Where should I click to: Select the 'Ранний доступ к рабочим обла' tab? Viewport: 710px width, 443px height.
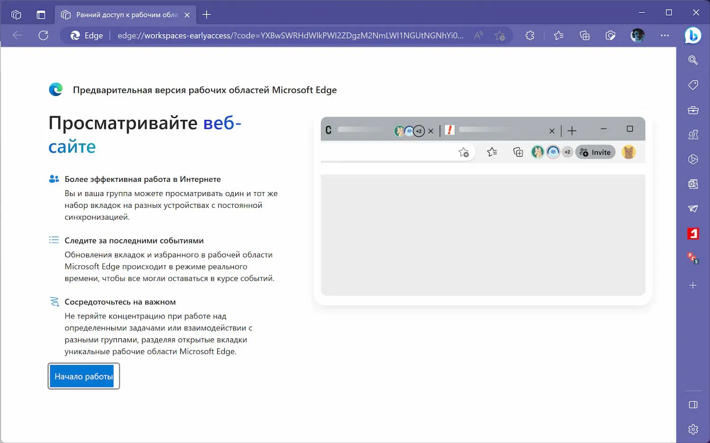point(125,15)
